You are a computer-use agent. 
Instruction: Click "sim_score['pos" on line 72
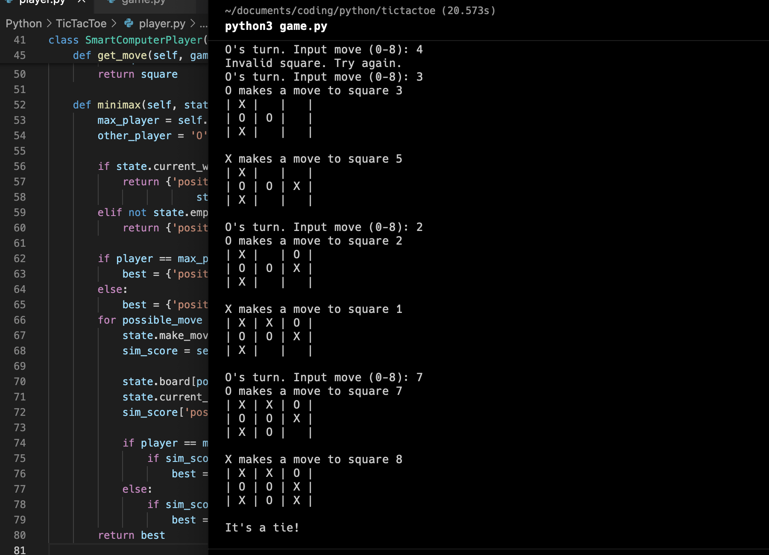[x=165, y=412]
